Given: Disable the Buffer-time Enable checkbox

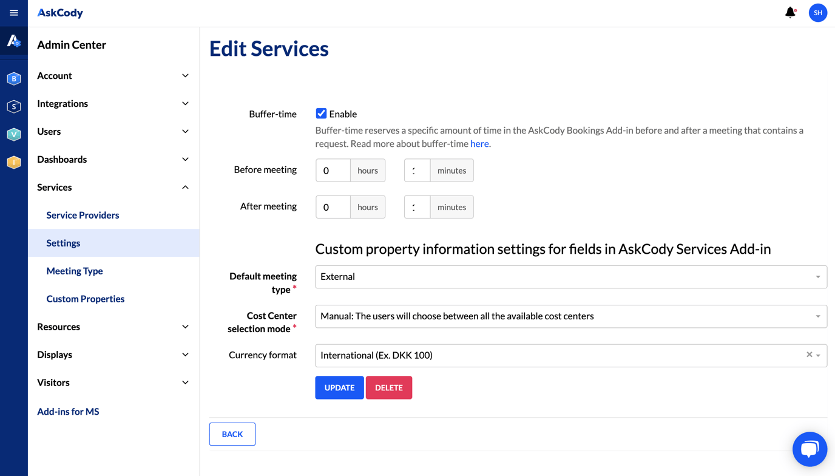Looking at the screenshot, I should (321, 114).
